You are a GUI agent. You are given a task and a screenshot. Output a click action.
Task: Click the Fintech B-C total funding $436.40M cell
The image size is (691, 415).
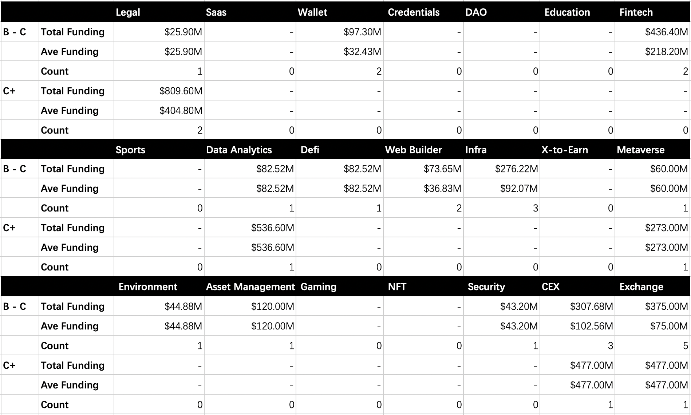tap(653, 32)
